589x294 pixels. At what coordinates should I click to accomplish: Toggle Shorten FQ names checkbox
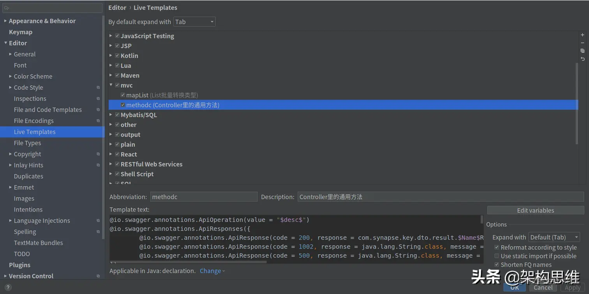tap(497, 264)
